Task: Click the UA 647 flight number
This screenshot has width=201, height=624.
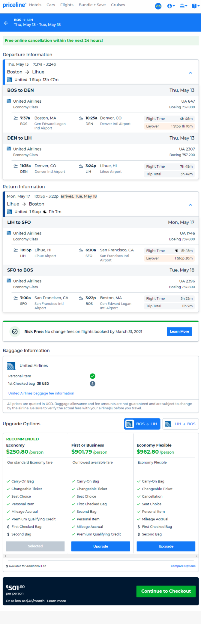Action: coord(188,101)
